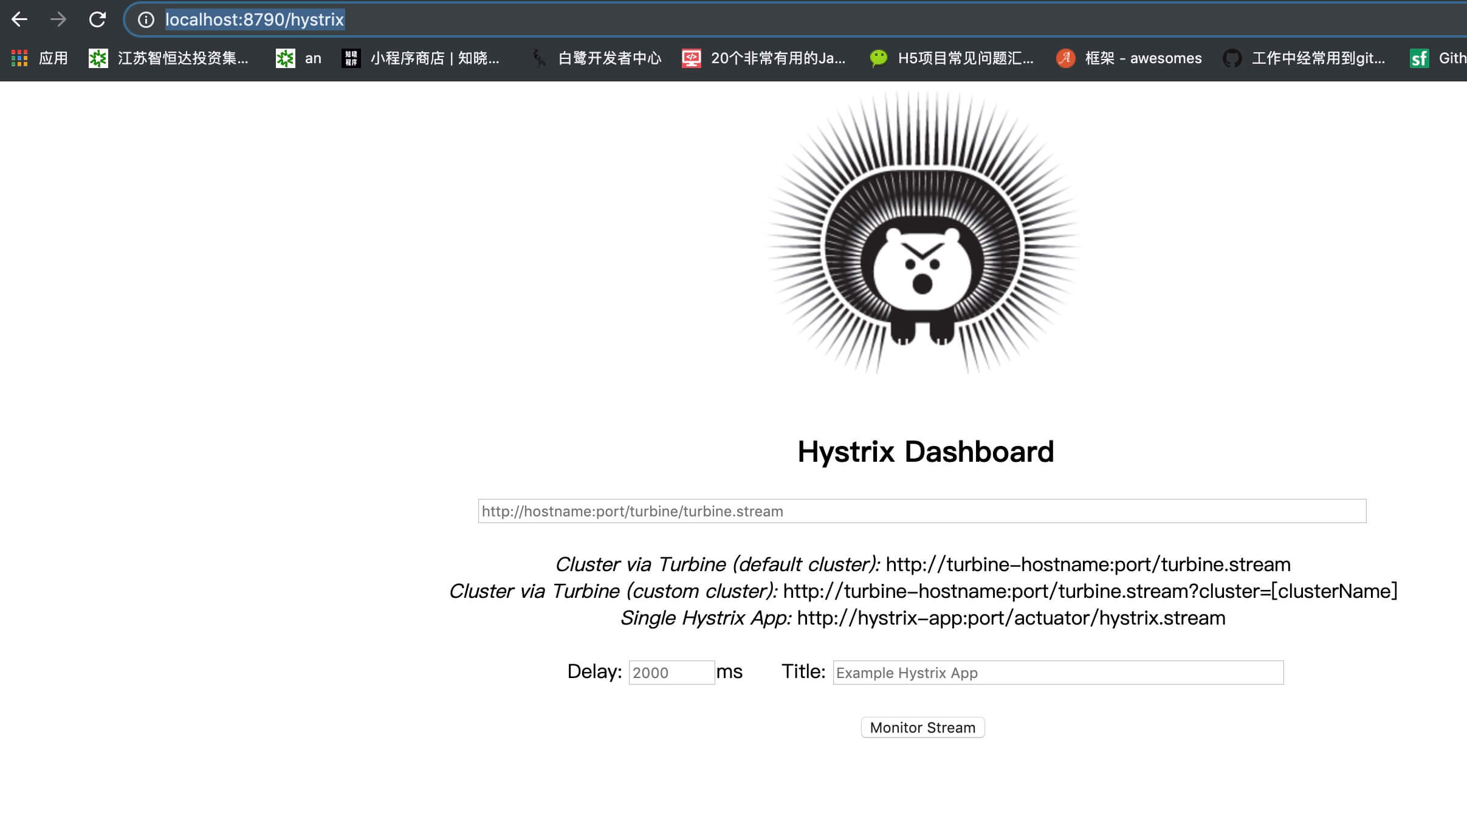Screen dimensions: 1467x819
Task: Open the 江苏智恒达投资集 bookmark
Action: 169,58
